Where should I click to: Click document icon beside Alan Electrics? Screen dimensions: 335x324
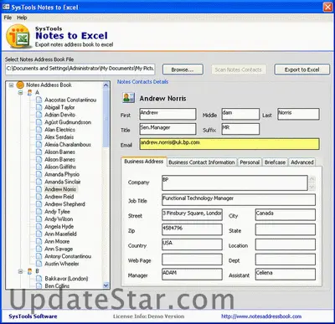click(x=39, y=130)
